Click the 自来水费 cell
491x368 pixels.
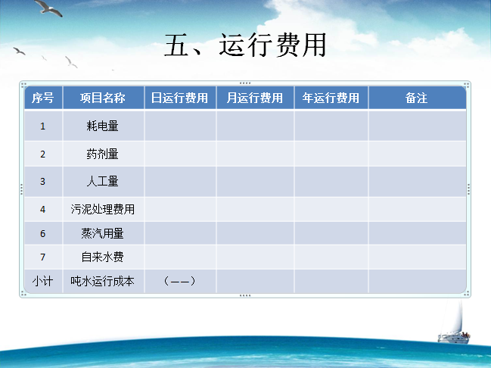pyautogui.click(x=104, y=257)
